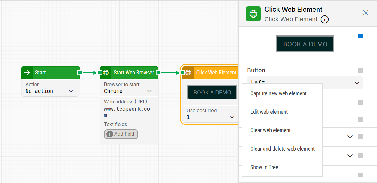Open the Button dropdown set to Left
377x183 pixels.
click(305, 82)
